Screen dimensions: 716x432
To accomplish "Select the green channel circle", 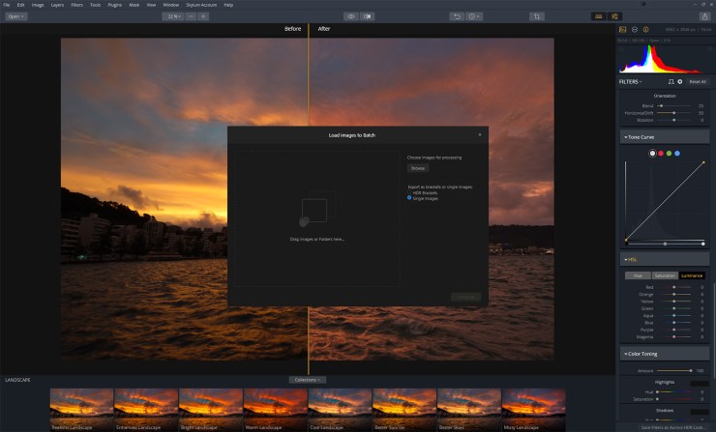I will pyautogui.click(x=669, y=154).
